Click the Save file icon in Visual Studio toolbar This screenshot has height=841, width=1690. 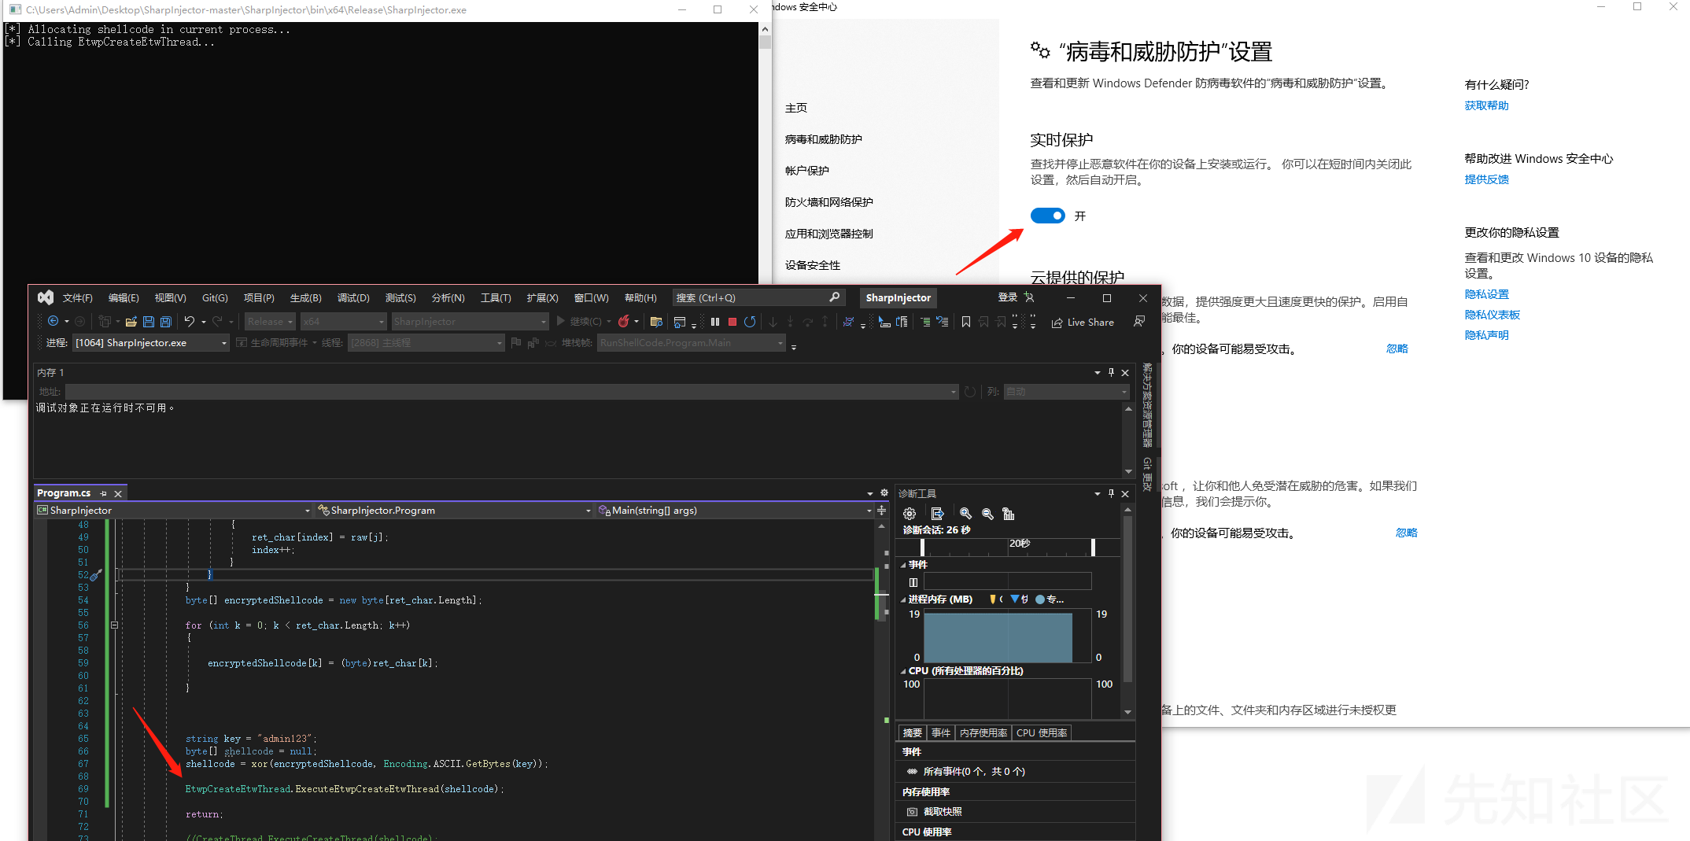coord(148,322)
